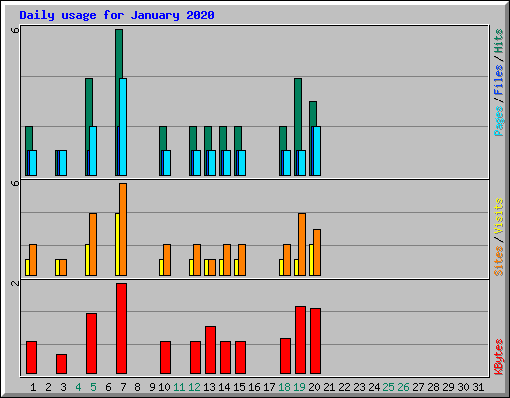Click x-axis day label '1'
Viewport: 510px width, 398px height.
click(33, 387)
